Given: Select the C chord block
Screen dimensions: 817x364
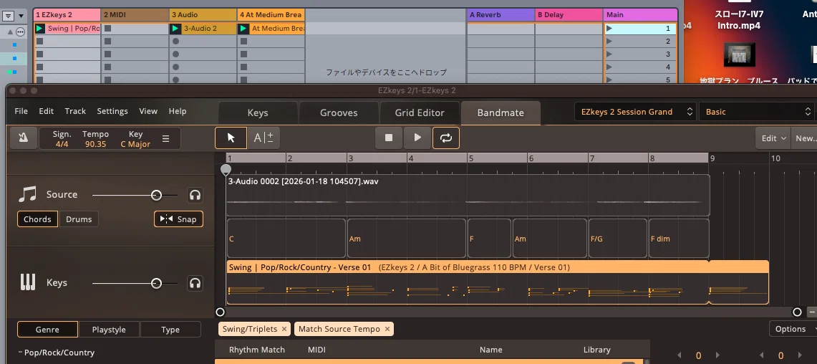Looking at the screenshot, I should 286,239.
